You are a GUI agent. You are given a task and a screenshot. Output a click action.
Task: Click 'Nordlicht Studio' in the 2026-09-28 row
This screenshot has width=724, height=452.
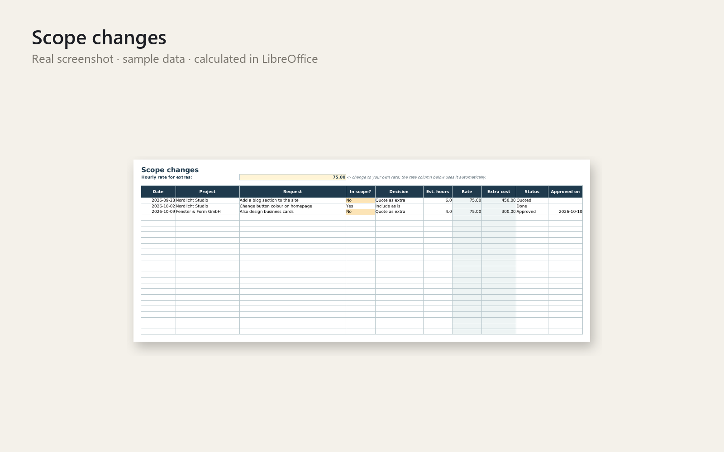click(207, 200)
